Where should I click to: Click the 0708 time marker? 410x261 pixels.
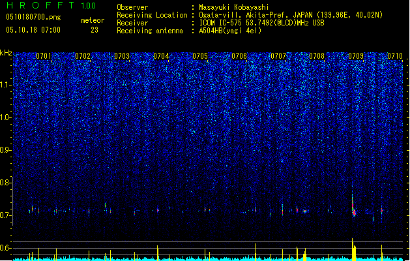317,56
